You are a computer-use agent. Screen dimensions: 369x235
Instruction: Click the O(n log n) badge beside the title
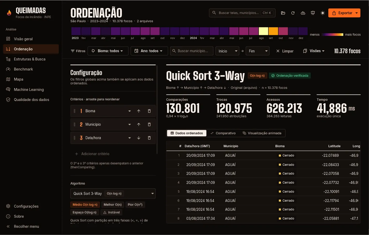tap(257, 76)
